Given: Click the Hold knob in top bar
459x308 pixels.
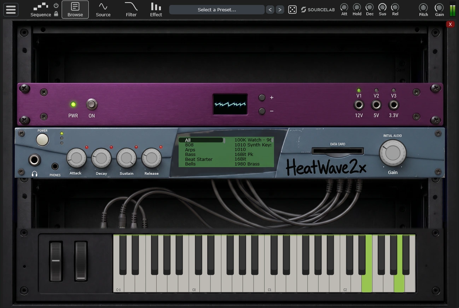Looking at the screenshot, I should pyautogui.click(x=357, y=7).
